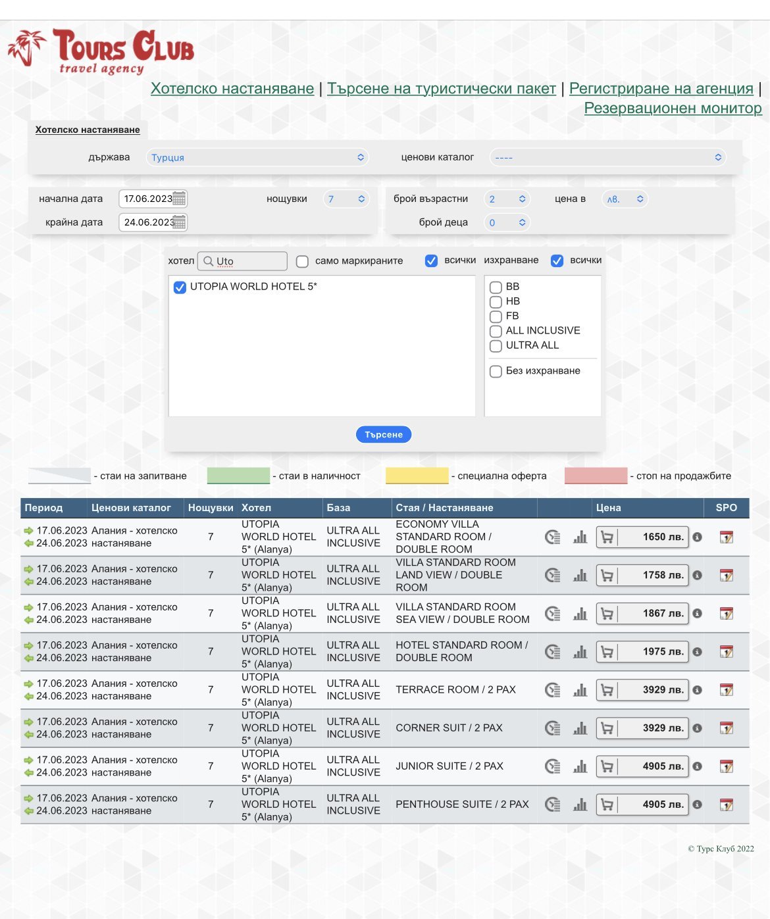Viewport: 770px width, 919px height.
Task: Open calendar picker for крайна дата
Action: pos(179,222)
